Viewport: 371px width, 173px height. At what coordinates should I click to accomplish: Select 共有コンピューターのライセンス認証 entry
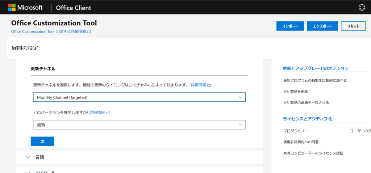point(313,153)
